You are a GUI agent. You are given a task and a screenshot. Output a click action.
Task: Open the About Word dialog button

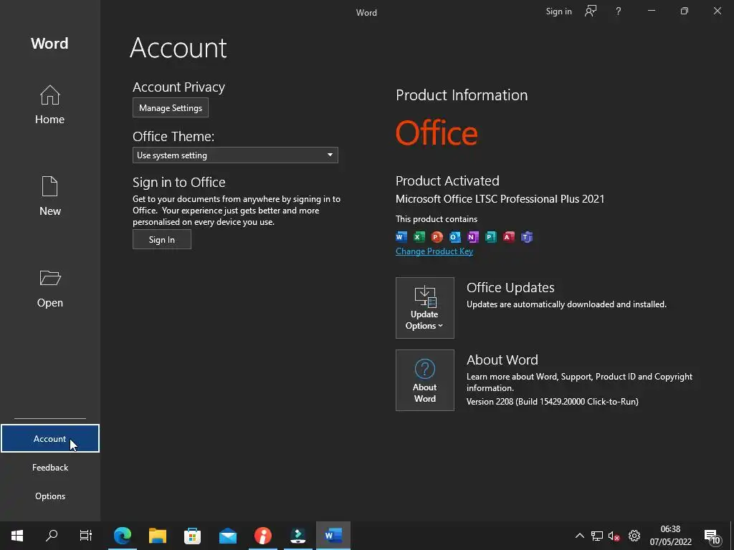(x=424, y=380)
